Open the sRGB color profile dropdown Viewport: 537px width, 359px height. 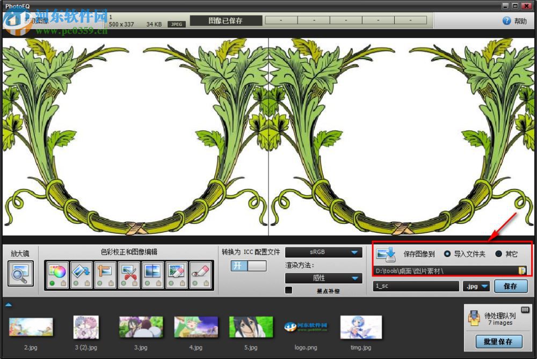323,252
